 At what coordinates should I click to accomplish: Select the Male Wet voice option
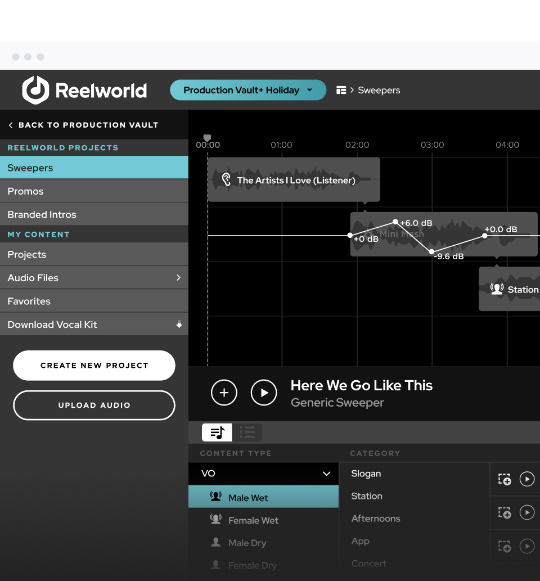(x=263, y=497)
